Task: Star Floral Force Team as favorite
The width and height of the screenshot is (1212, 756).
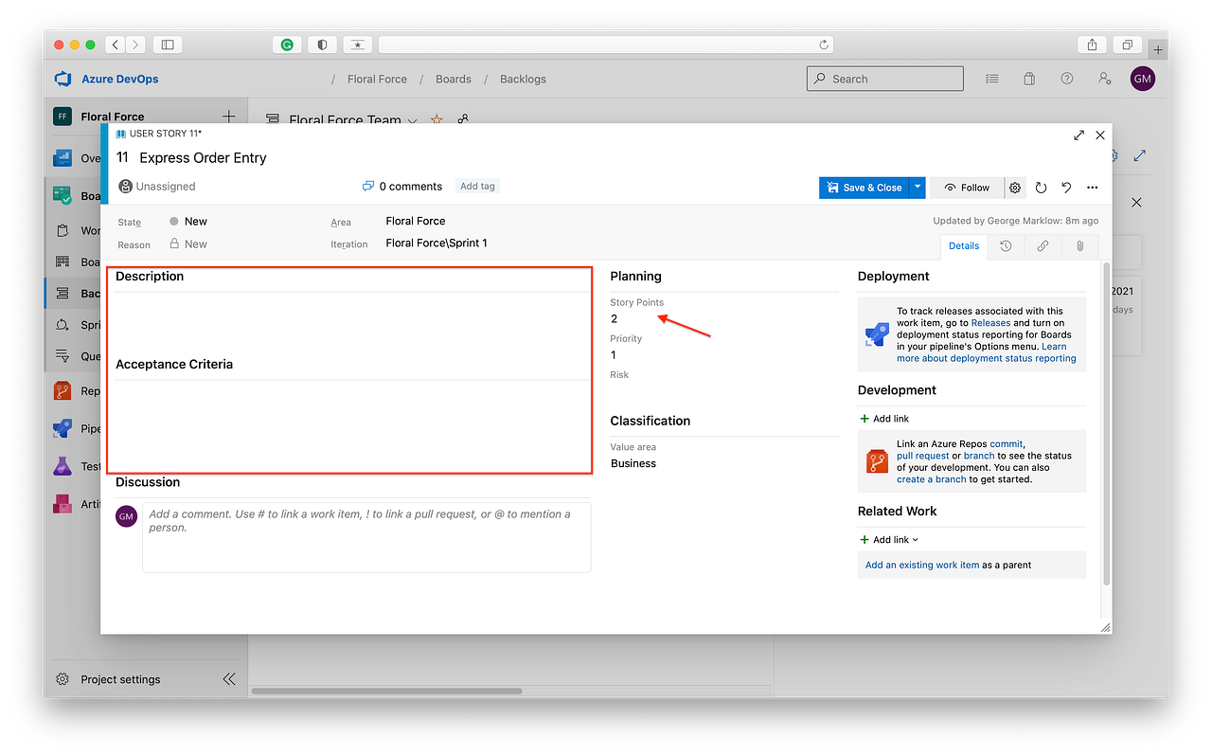Action: point(437,120)
